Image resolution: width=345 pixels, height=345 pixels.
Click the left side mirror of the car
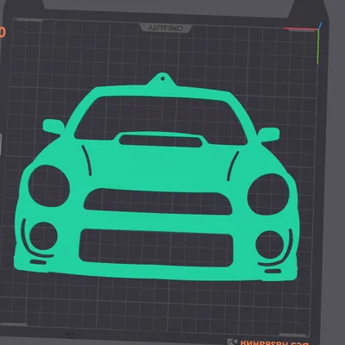pyautogui.click(x=53, y=127)
